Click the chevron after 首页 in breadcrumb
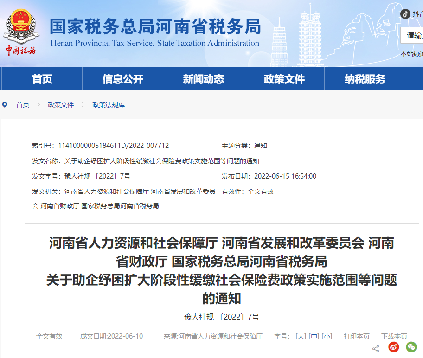Image resolution: width=423 pixels, height=358 pixels. click(x=38, y=105)
